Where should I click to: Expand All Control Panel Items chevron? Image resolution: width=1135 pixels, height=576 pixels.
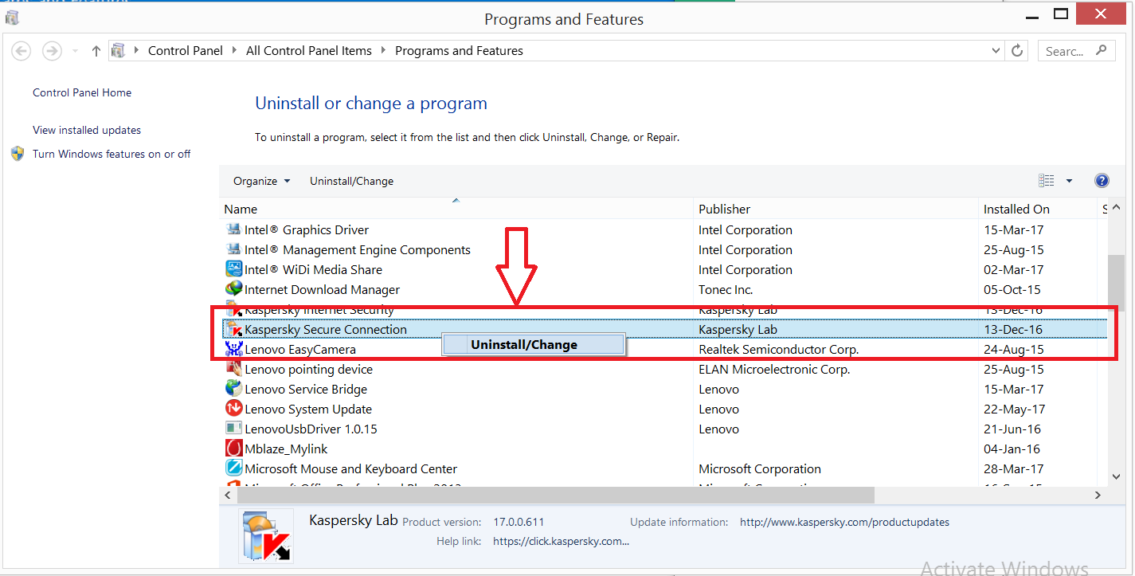[384, 50]
